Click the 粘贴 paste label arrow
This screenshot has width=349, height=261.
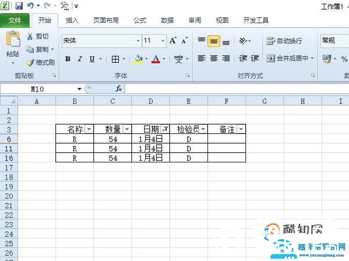pos(13,63)
